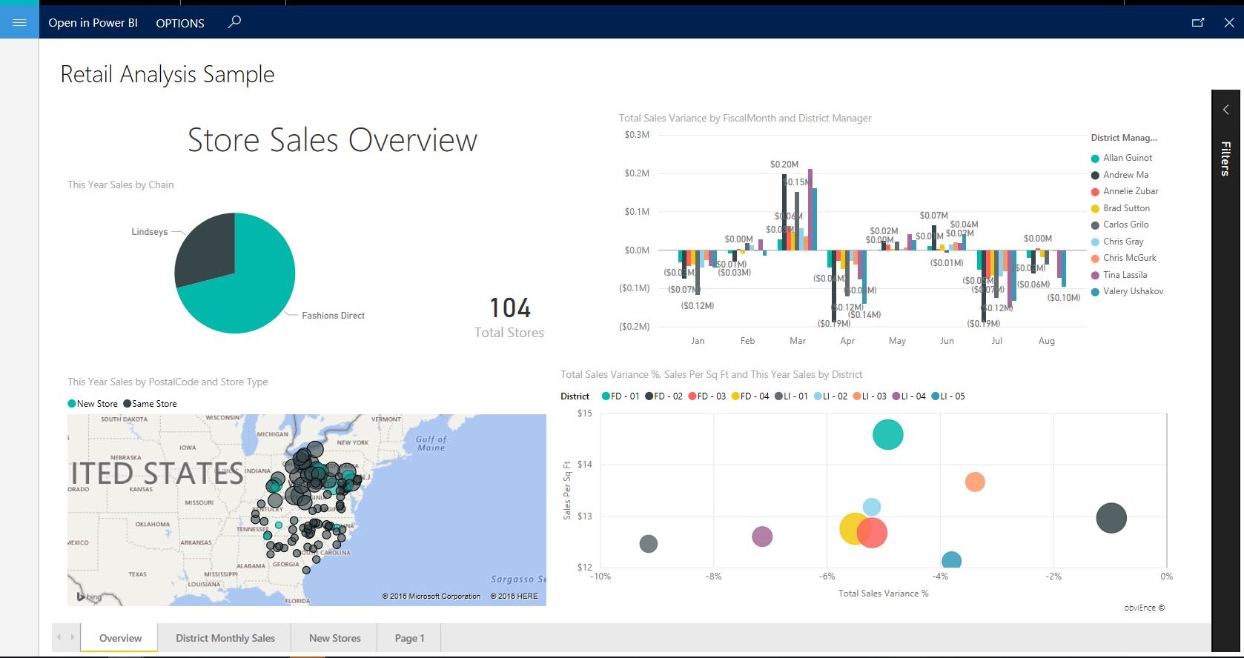The image size is (1244, 658).
Task: Select LI - 02 district legend item
Action: point(831,396)
